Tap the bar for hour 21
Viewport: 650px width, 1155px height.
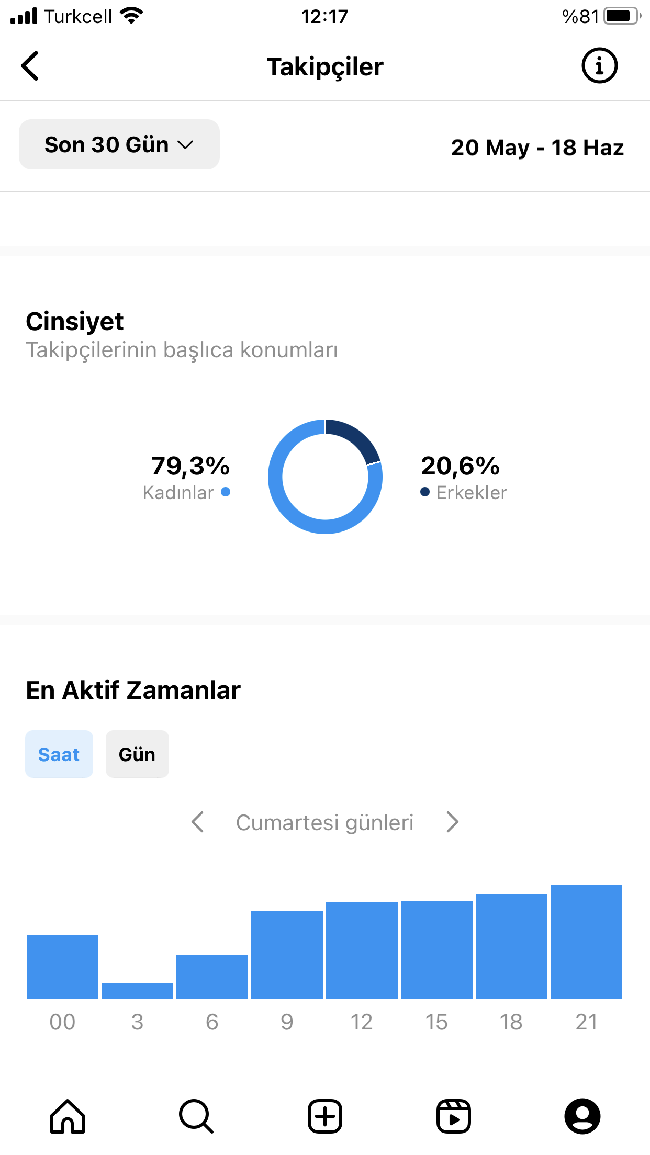tap(586, 942)
